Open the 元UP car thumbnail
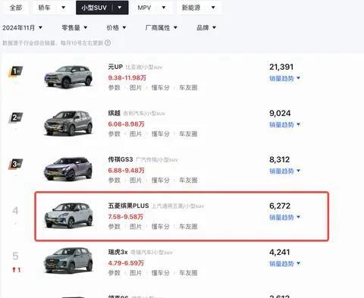The height and width of the screenshot is (298, 364). (68, 77)
